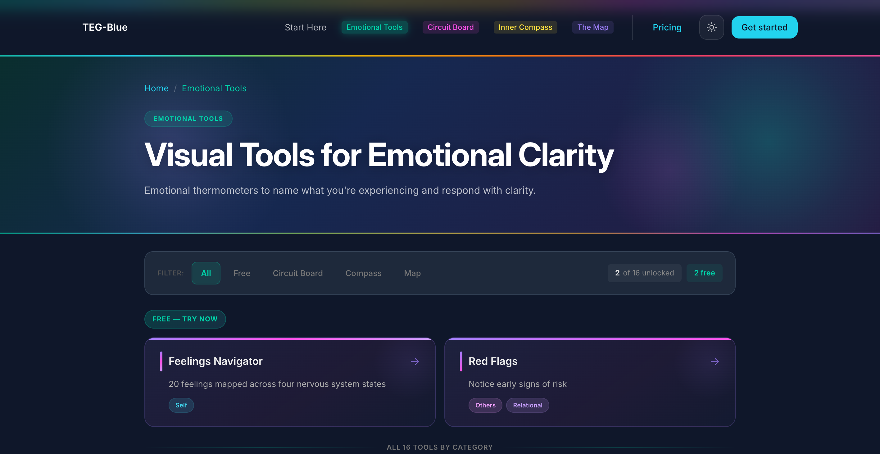
Task: Click the arrow icon on Red Flags card
Action: pyautogui.click(x=715, y=361)
